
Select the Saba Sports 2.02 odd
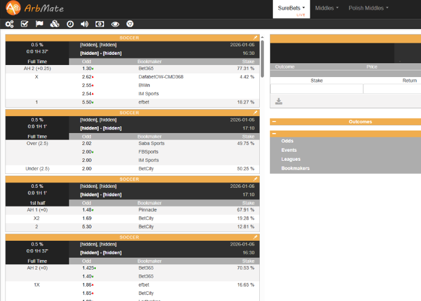pyautogui.click(x=87, y=143)
